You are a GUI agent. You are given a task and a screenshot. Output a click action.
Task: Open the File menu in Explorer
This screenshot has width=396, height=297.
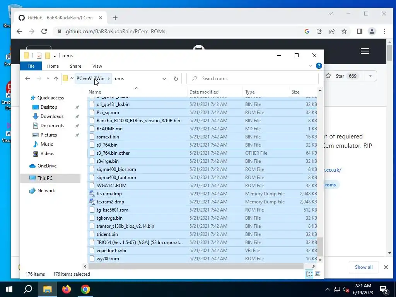pos(31,66)
